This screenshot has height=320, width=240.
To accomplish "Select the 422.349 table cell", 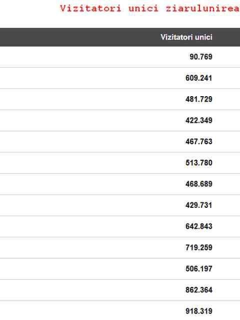I will [x=199, y=120].
